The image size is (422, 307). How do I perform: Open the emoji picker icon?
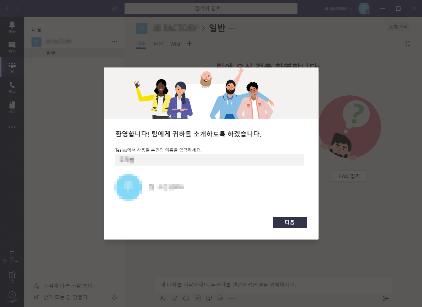pos(186,298)
